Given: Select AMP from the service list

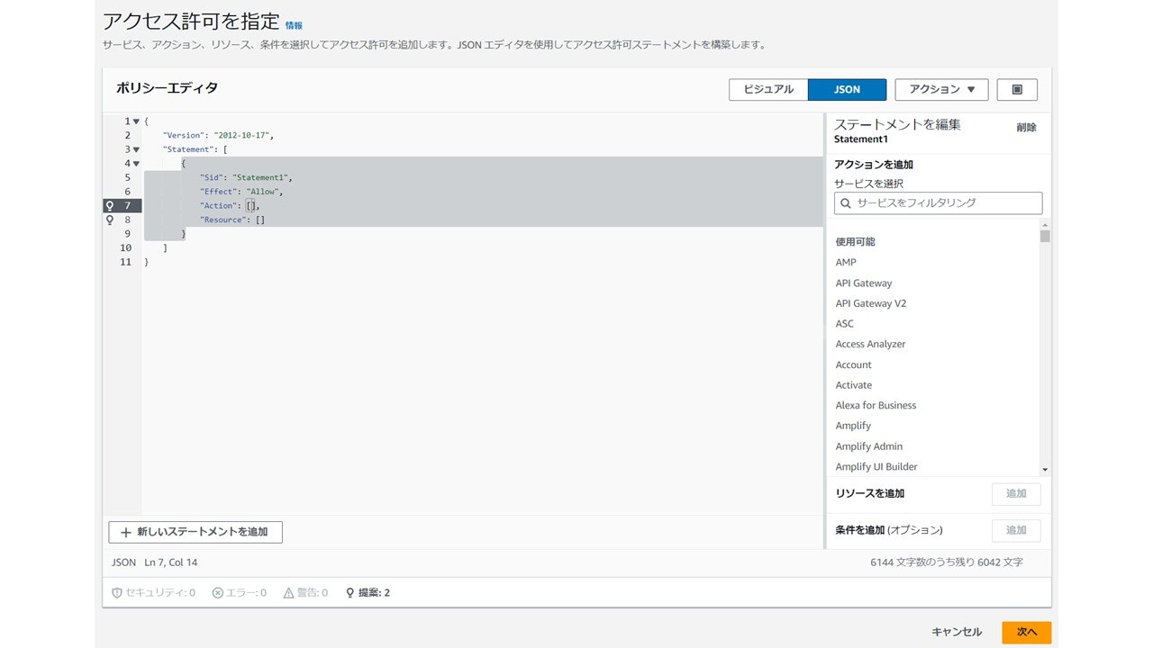Looking at the screenshot, I should (x=846, y=263).
